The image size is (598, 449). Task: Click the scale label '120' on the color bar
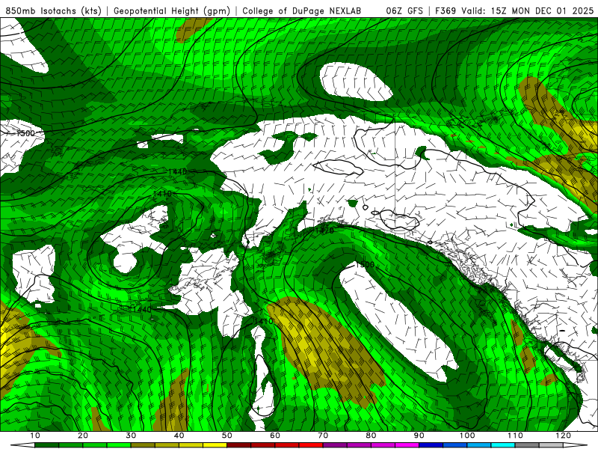(x=564, y=436)
